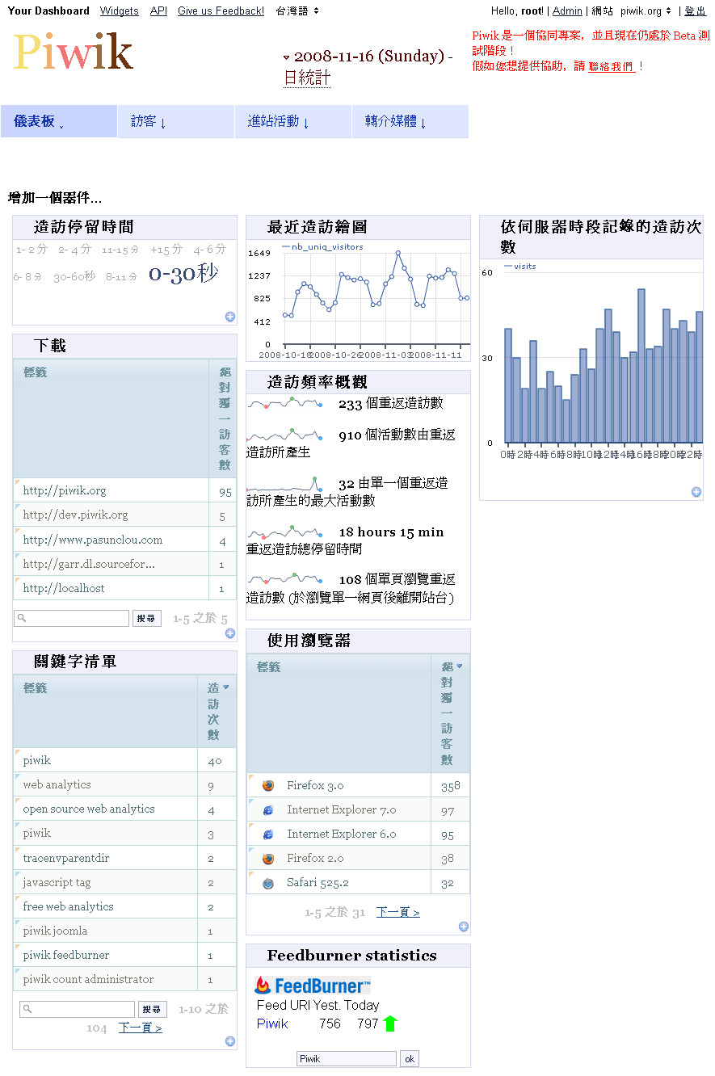The image size is (715, 1076).
Task: Expand the 造訪停留時間 widget plus icon
Action: [230, 317]
